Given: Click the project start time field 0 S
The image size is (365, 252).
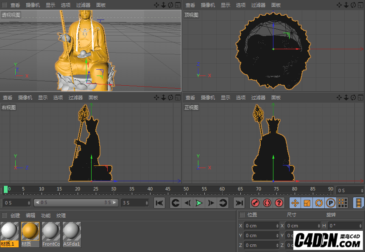Looking at the screenshot, I should coord(17,203).
